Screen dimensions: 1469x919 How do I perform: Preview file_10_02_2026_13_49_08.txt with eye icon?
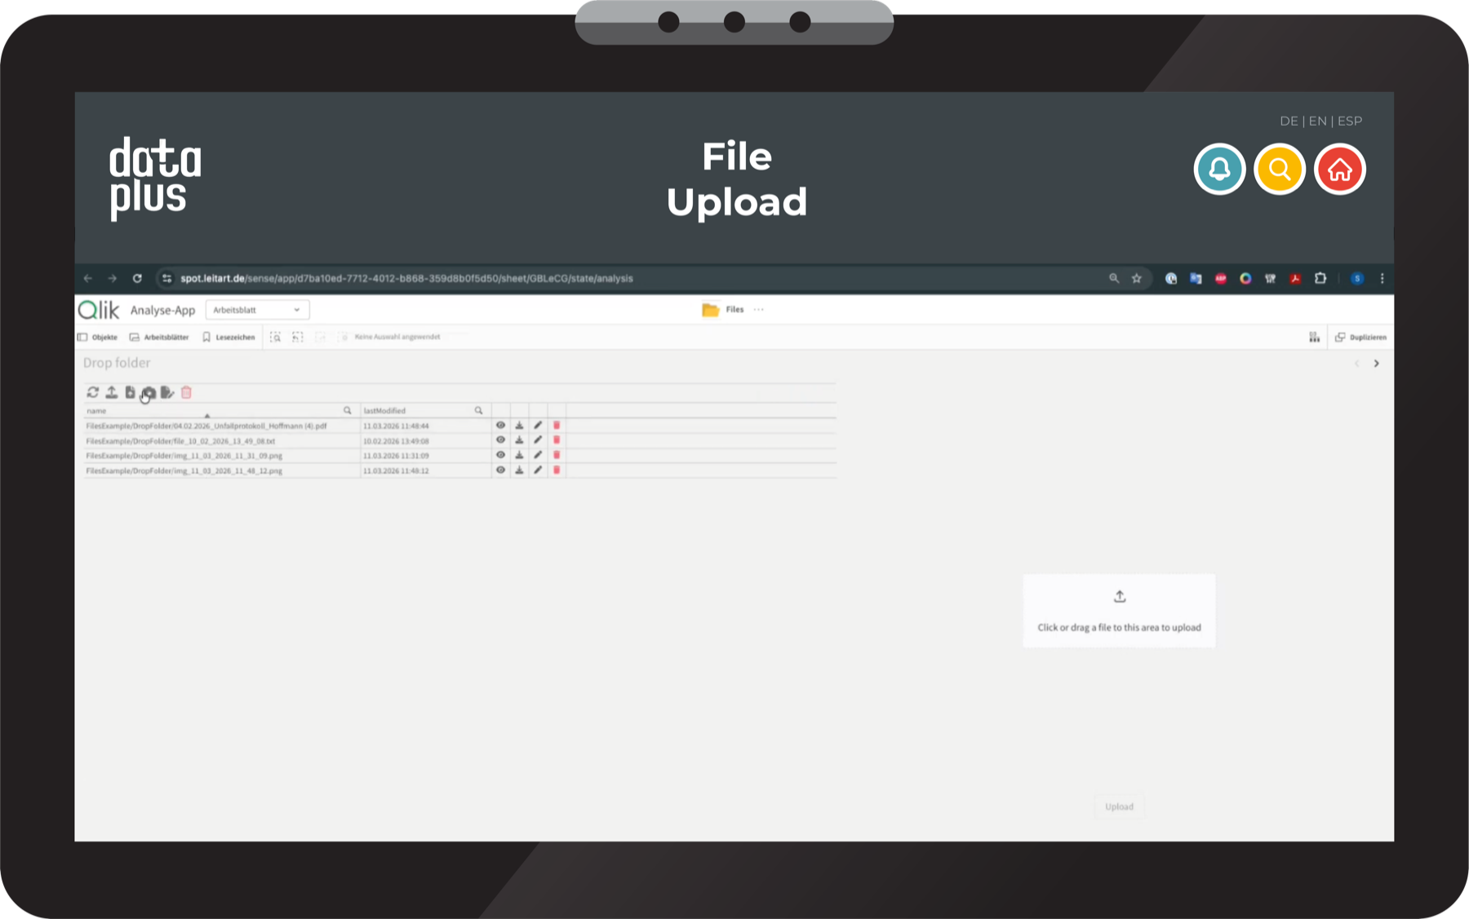click(500, 440)
